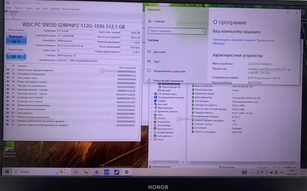Click Найти параметр search field in Settings
This screenshot has width=307, height=191.
click(176, 31)
